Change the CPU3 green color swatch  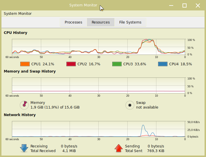117,64
